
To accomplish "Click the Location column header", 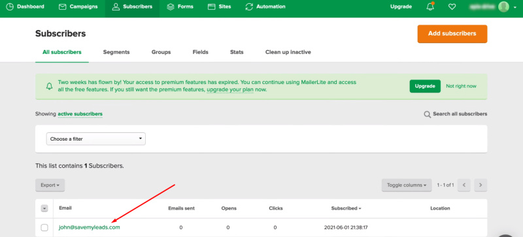I will [x=440, y=208].
